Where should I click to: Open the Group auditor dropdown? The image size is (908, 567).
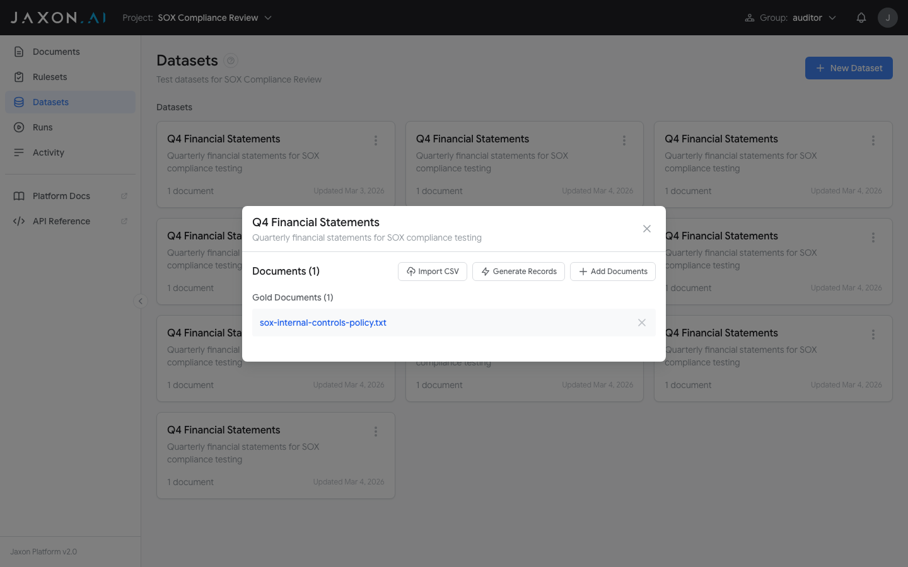[x=807, y=18]
